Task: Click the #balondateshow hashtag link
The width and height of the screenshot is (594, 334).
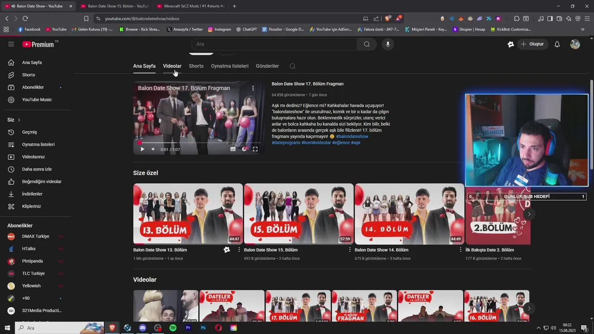Action: (352, 136)
